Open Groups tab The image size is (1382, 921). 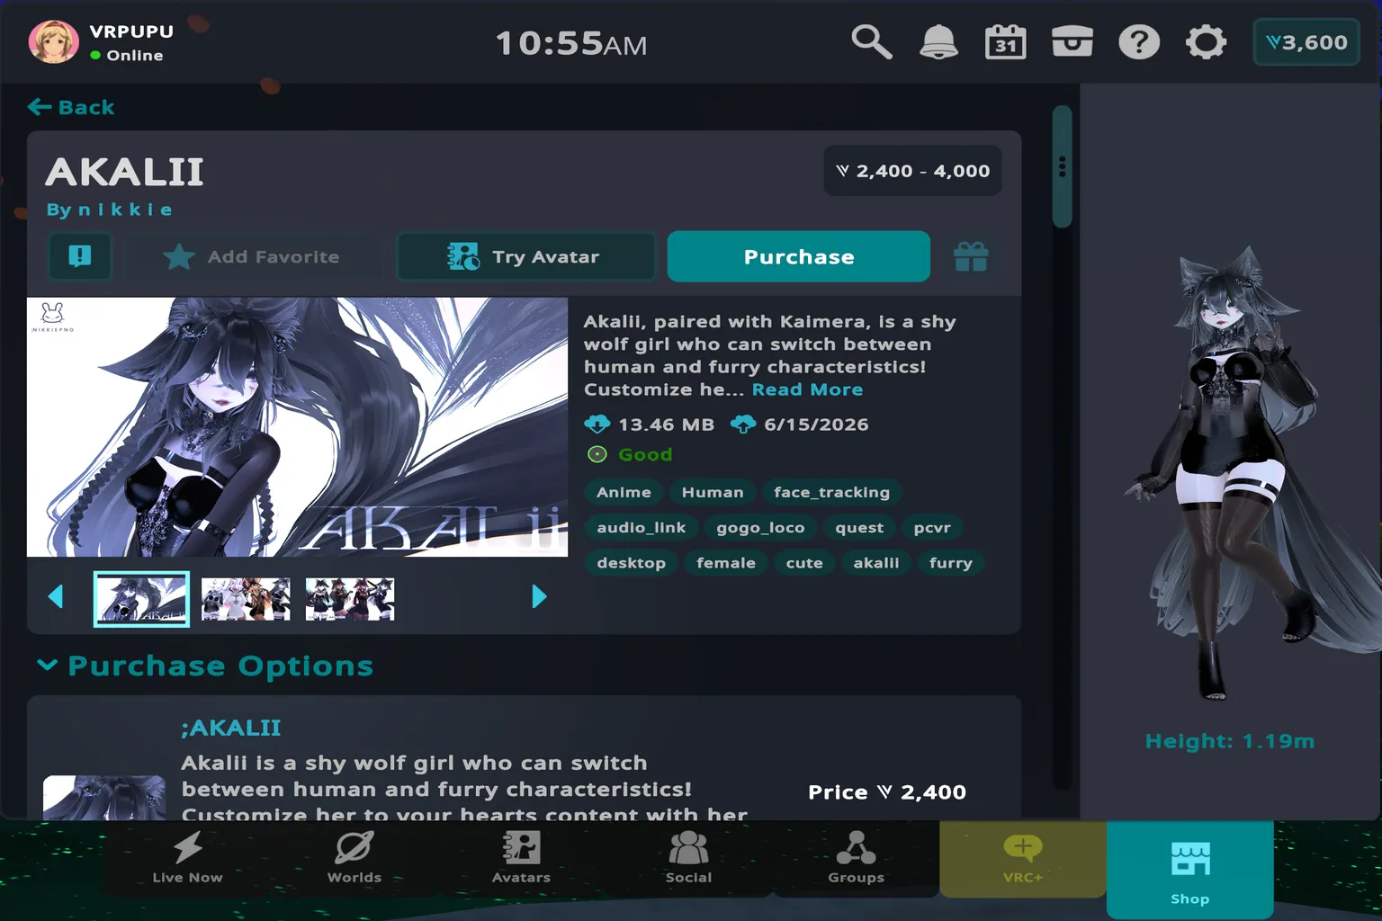tap(856, 857)
